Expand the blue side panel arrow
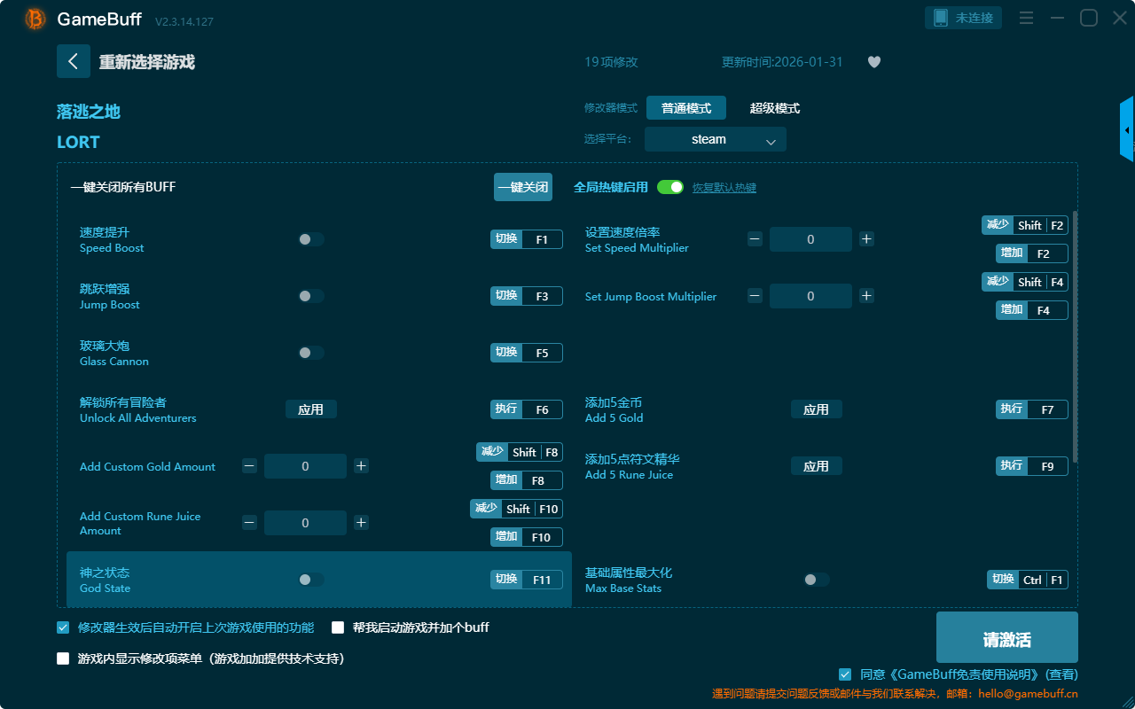1135x709 pixels. (1127, 130)
